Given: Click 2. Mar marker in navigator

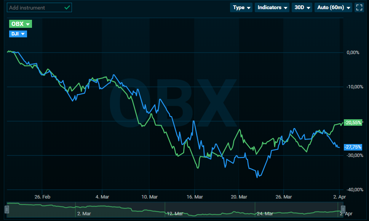Looking at the screenshot, I should pos(84,214).
